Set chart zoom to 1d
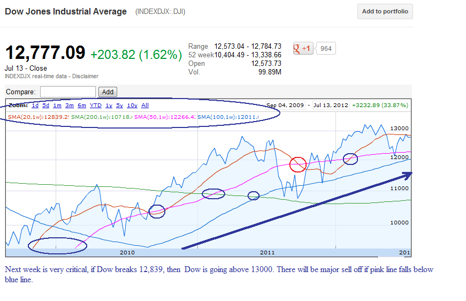The image size is (466, 301). pos(35,106)
